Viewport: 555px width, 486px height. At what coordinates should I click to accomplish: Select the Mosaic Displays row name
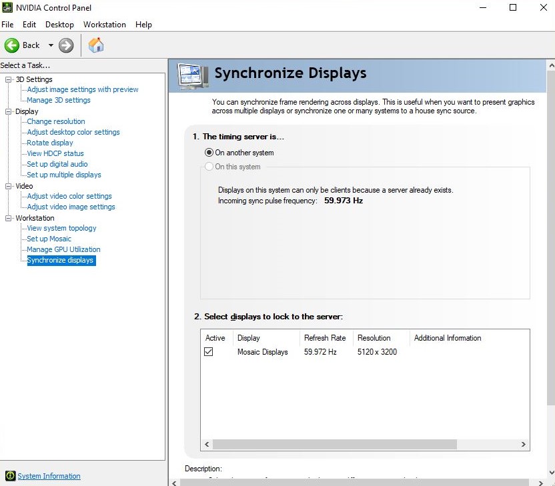(x=263, y=352)
